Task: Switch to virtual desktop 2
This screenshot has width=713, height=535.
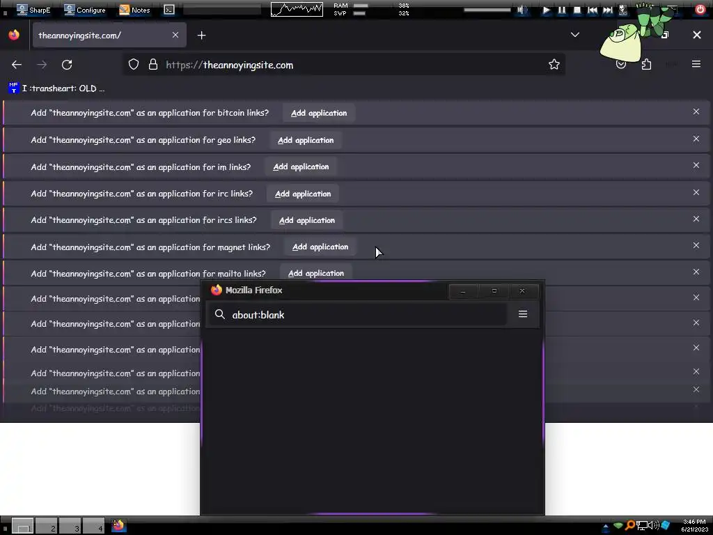Action: pyautogui.click(x=47, y=525)
